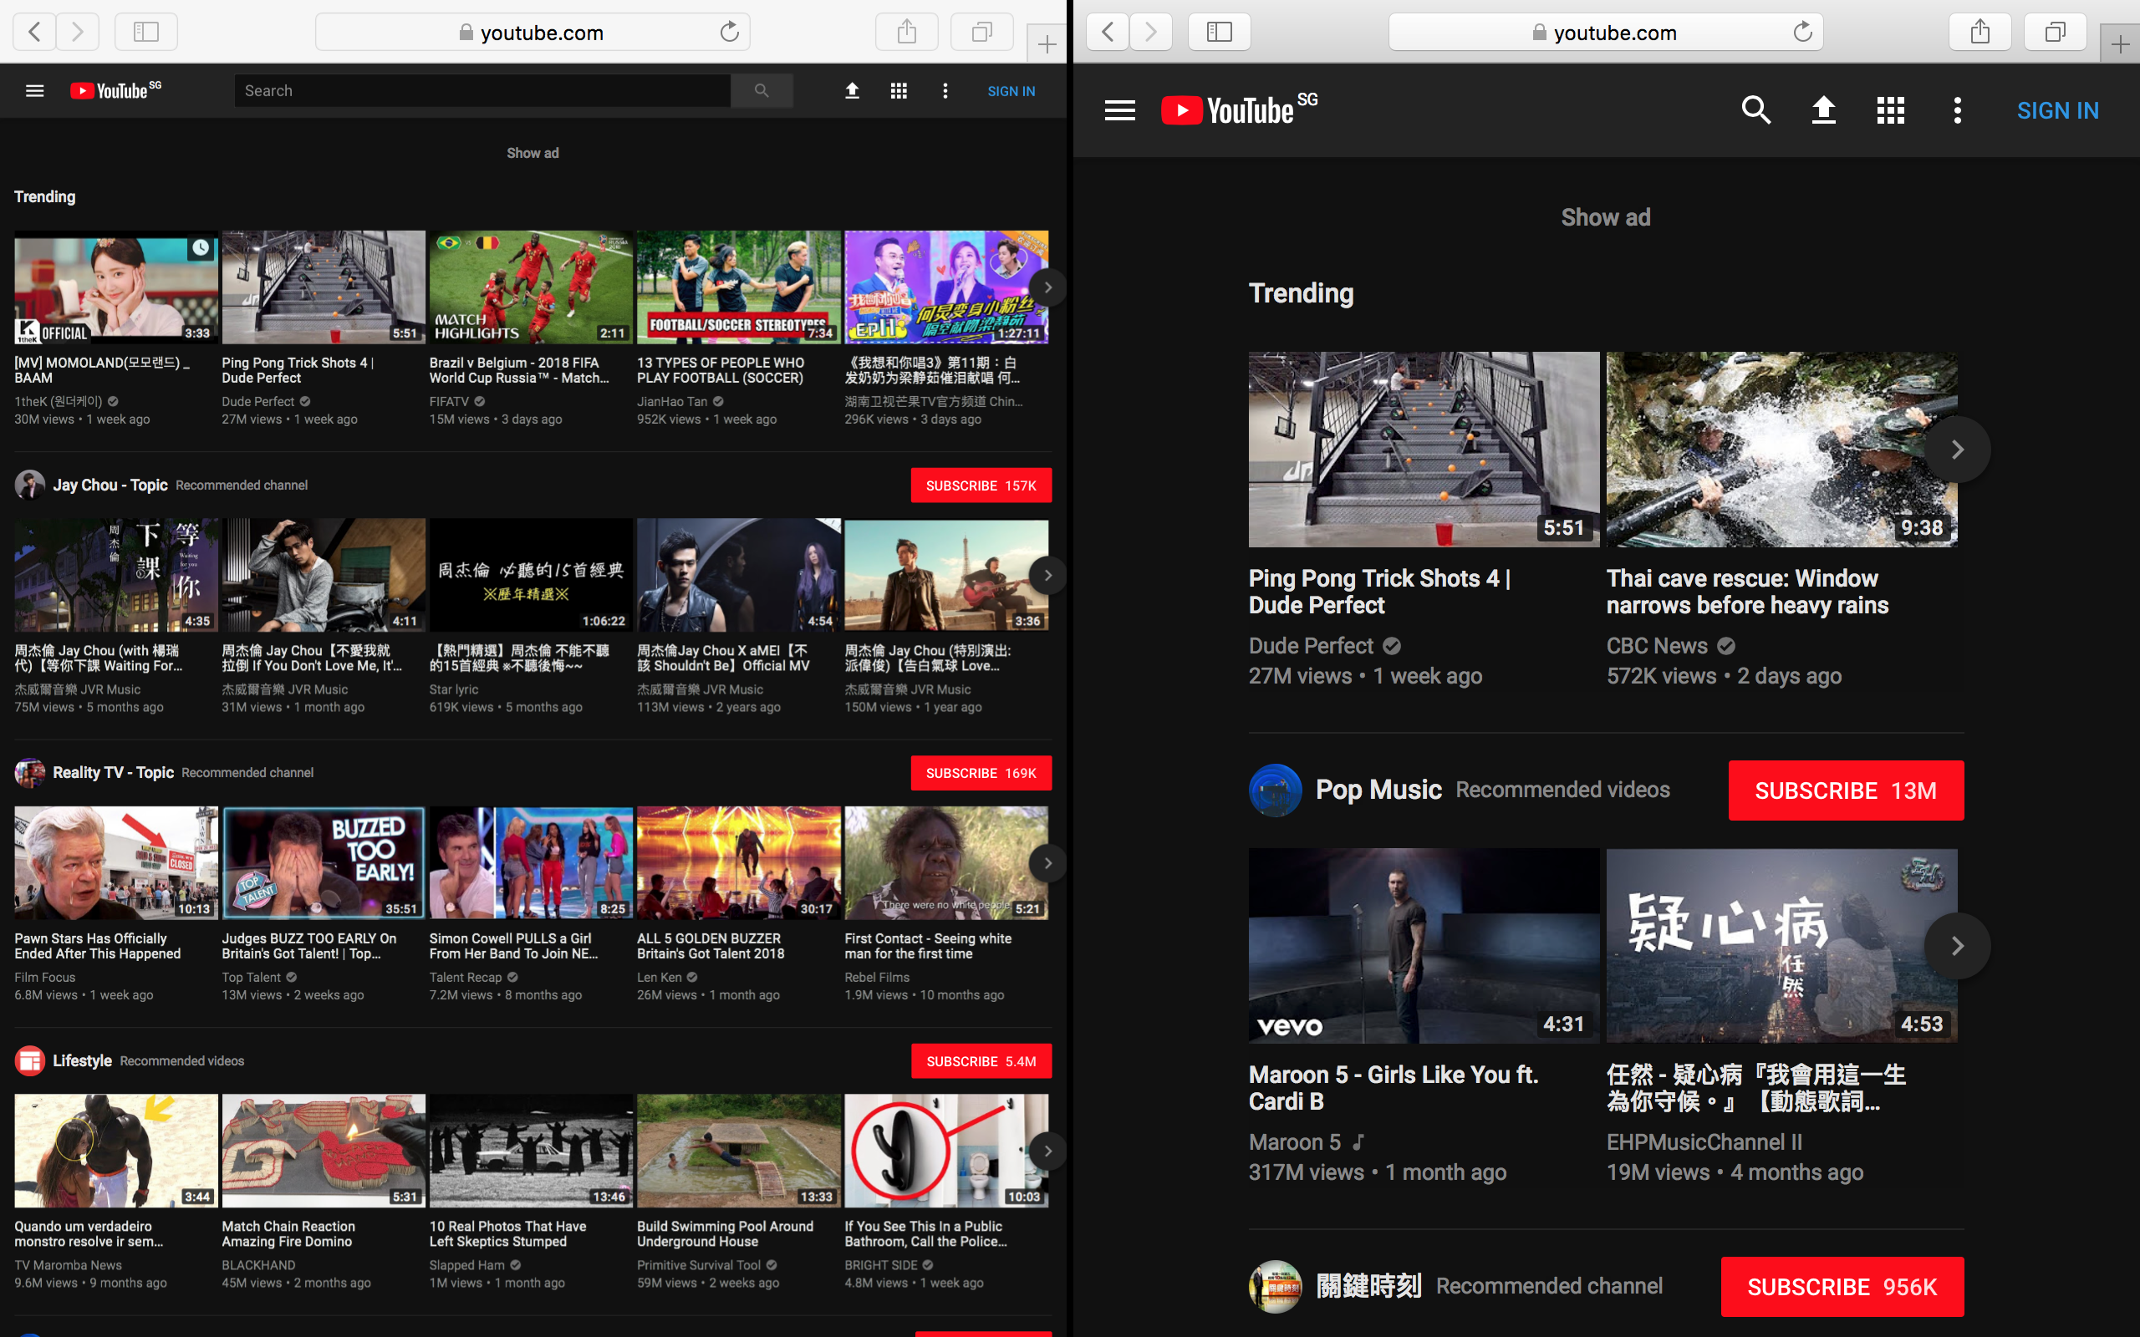This screenshot has width=2140, height=1337.
Task: Subscribe to Pop Music in right window
Action: coord(1846,791)
